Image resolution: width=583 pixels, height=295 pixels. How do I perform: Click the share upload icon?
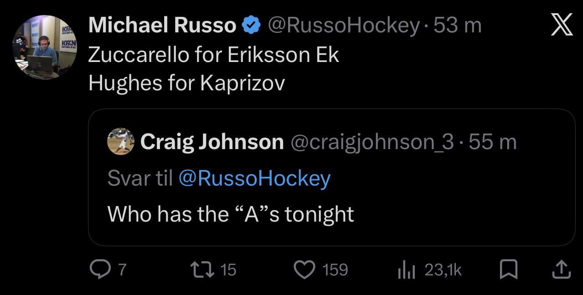click(x=561, y=270)
